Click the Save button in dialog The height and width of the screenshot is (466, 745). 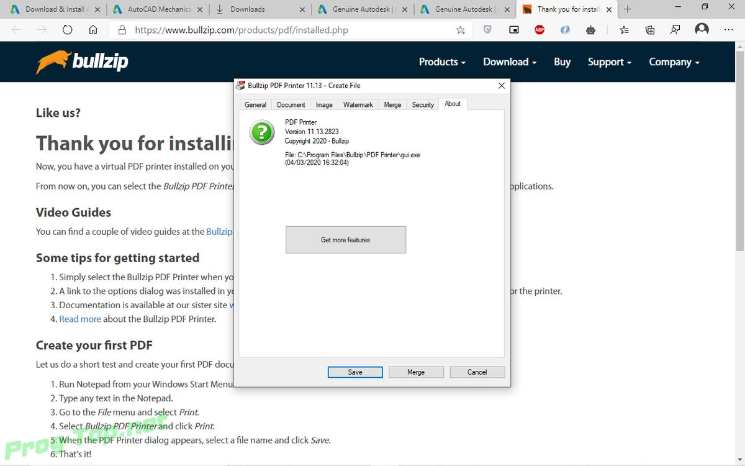(355, 372)
